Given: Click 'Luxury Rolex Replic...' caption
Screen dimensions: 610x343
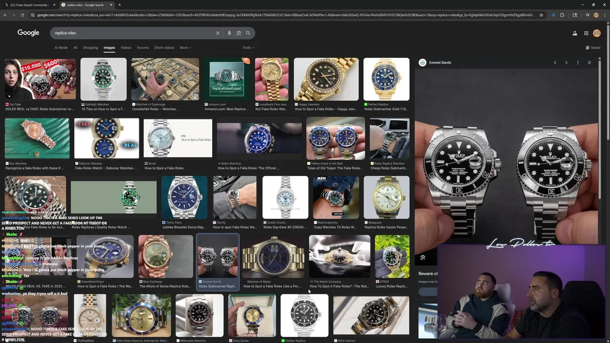Looking at the screenshot, I should coord(392,286).
